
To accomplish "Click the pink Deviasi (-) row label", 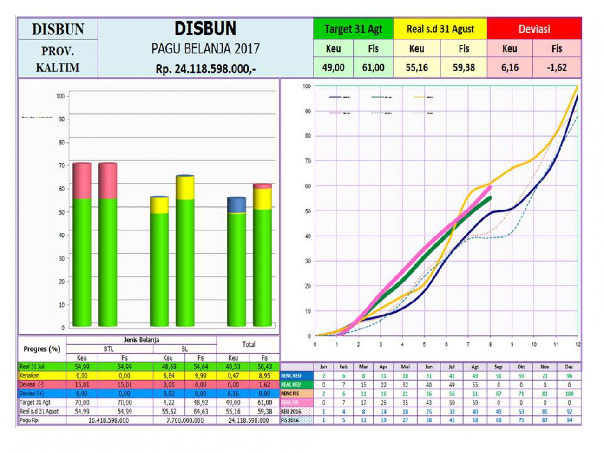I will (42, 385).
